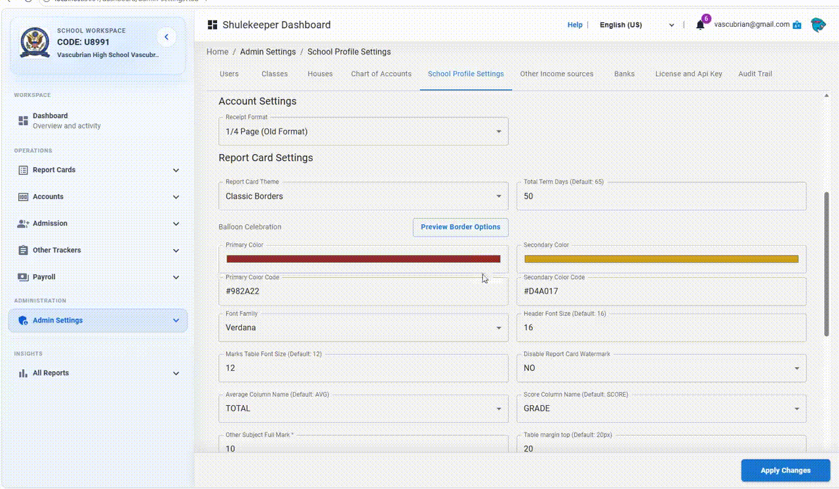Open the Report Card Theme dropdown
This screenshot has height=489, width=839.
[x=363, y=196]
